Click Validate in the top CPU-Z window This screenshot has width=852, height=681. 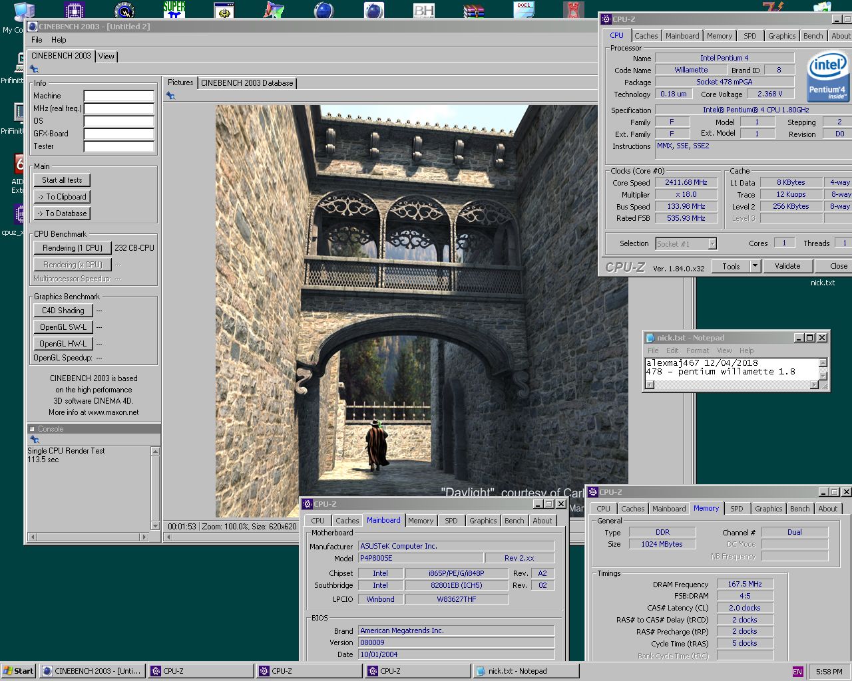(787, 266)
